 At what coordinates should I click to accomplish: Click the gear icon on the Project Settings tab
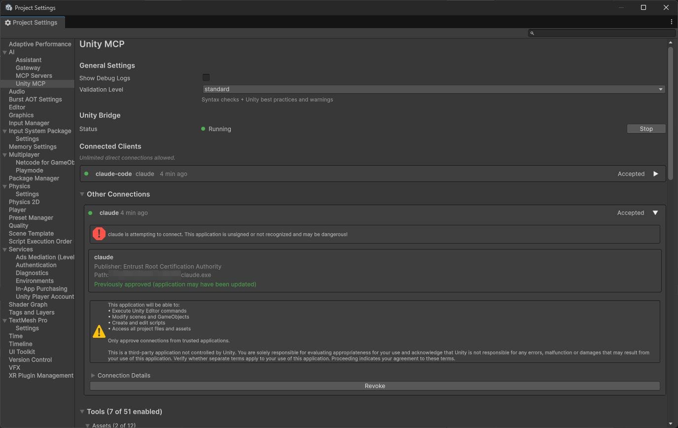(x=7, y=23)
